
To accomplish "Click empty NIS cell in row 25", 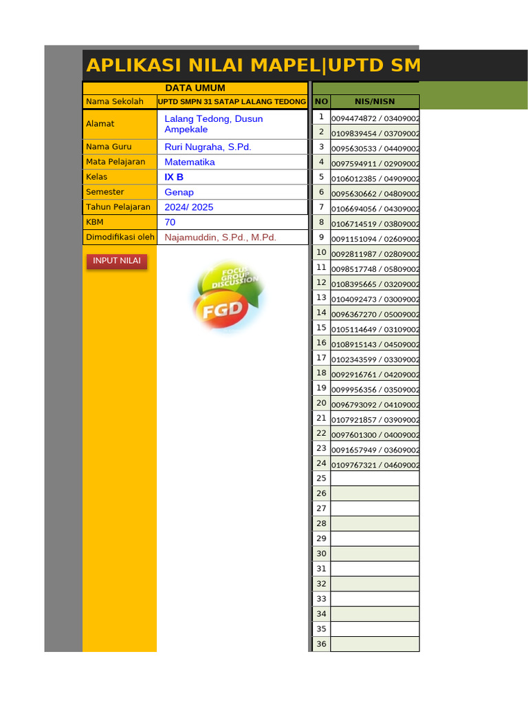I will point(375,478).
